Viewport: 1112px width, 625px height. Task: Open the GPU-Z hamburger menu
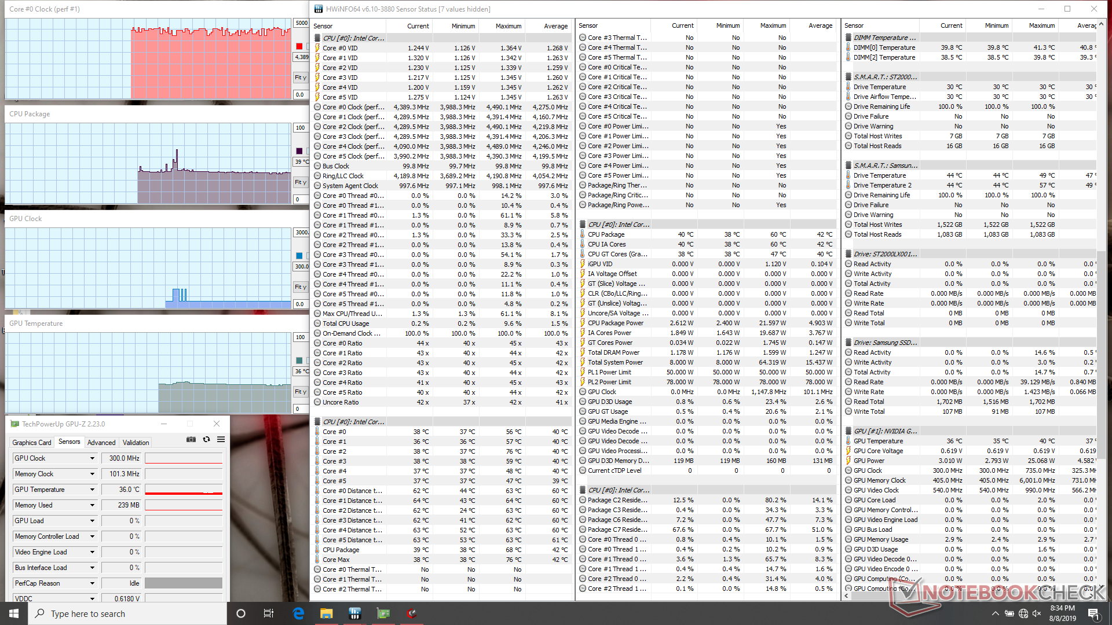pyautogui.click(x=221, y=440)
